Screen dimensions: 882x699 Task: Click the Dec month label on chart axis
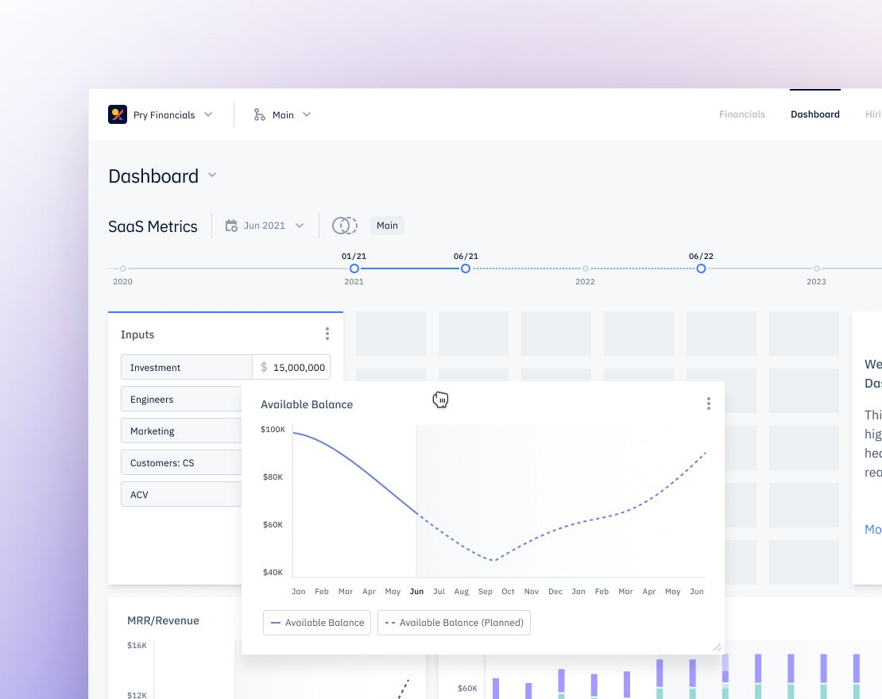pos(555,592)
